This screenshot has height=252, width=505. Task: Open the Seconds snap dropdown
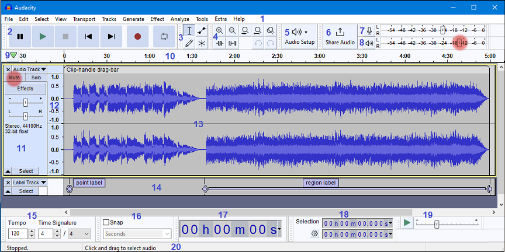pyautogui.click(x=137, y=234)
